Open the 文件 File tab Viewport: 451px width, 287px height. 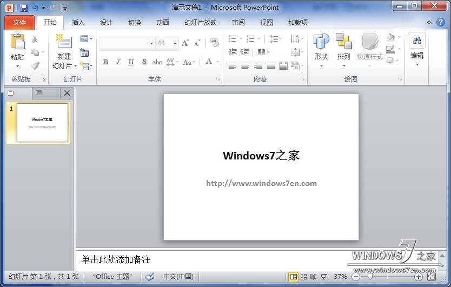19,23
